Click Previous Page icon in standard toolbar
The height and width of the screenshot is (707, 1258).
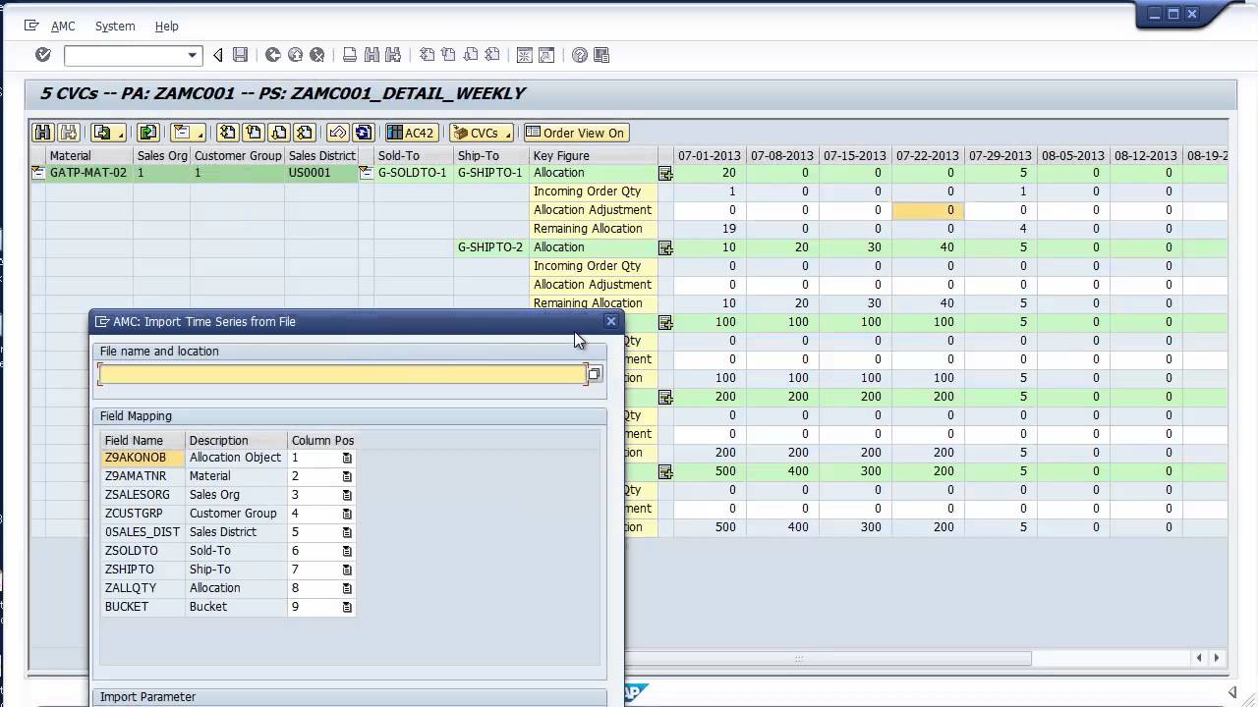tap(448, 55)
